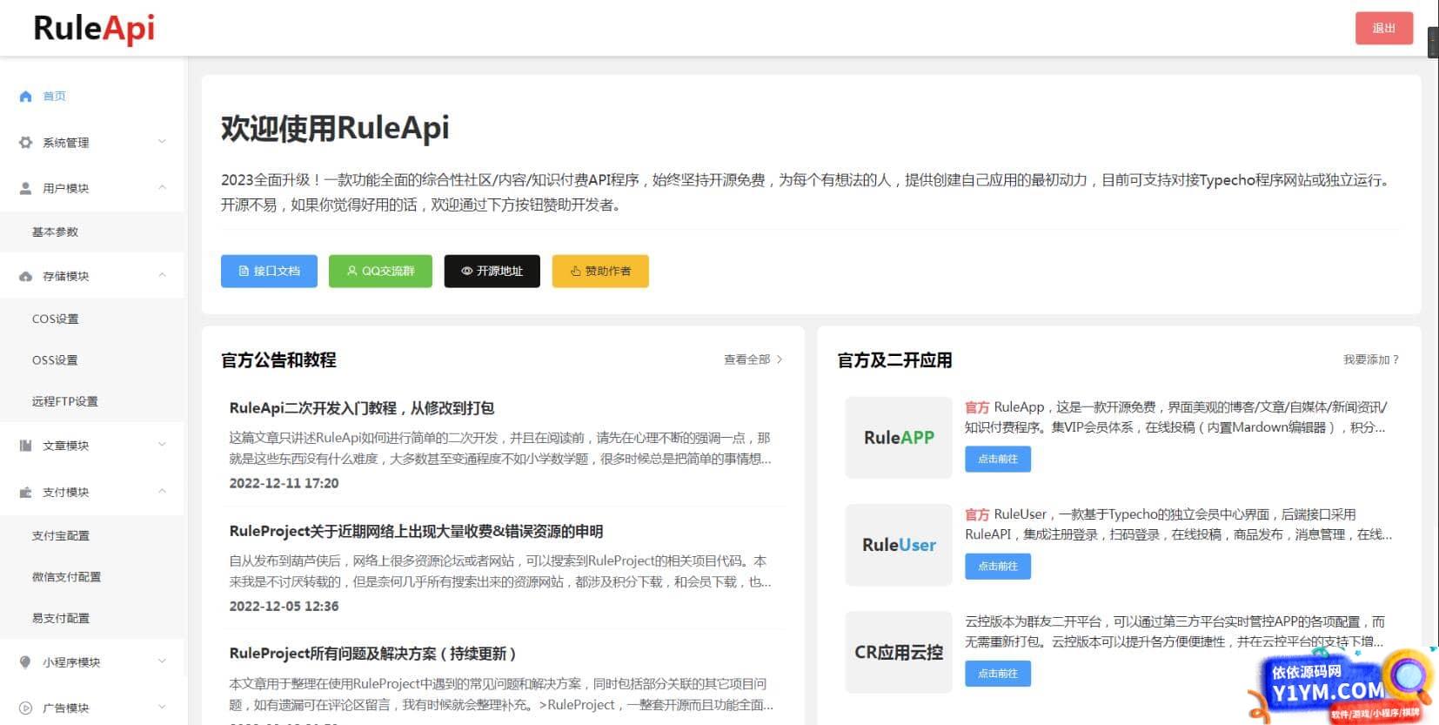Click date text 2022-12-11 17:20
This screenshot has width=1439, height=725.
pos(284,483)
